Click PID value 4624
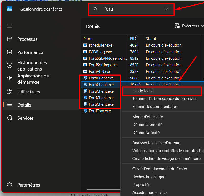Image resolution: width=204 pixels, height=196 pixels. [134, 45]
